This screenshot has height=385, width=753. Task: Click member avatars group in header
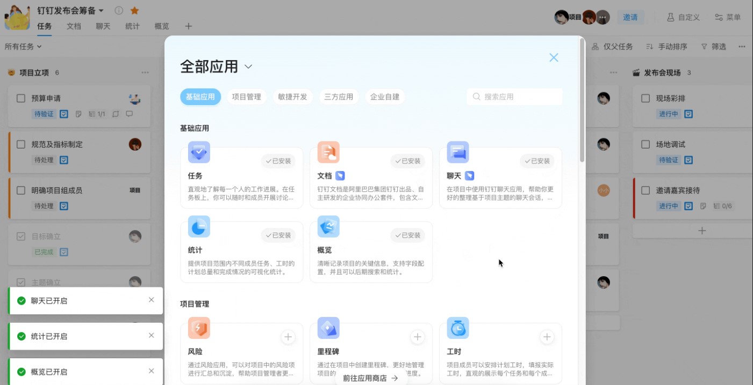point(582,17)
